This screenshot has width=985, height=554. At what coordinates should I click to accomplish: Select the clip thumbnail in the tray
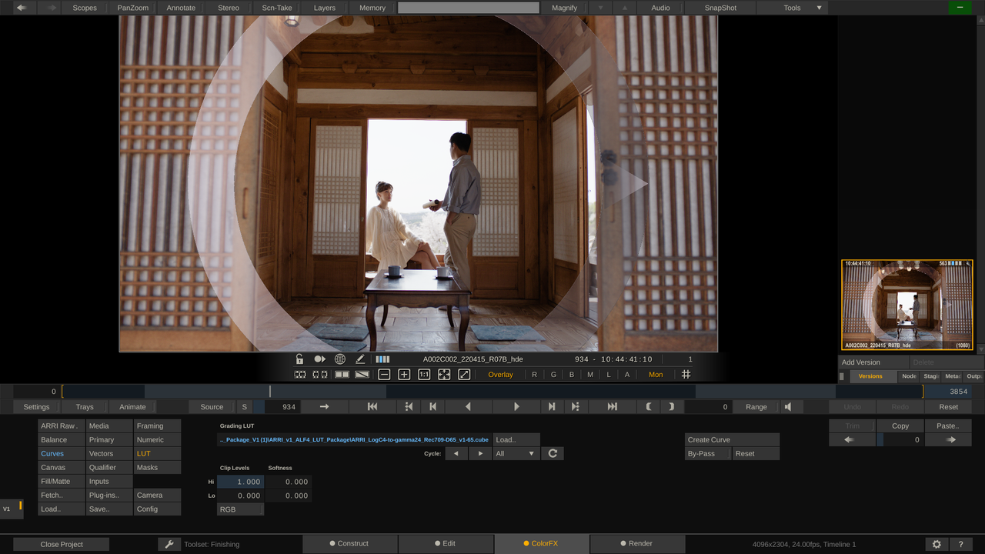pyautogui.click(x=907, y=305)
